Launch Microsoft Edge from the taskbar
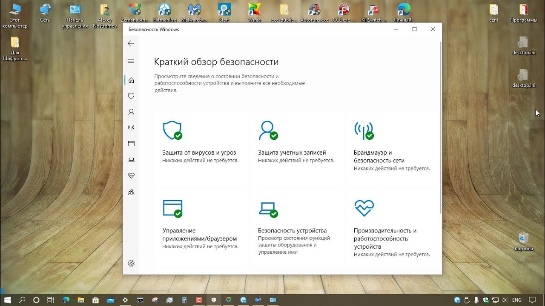 [66, 300]
